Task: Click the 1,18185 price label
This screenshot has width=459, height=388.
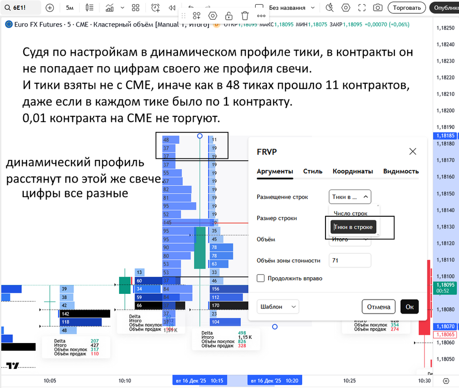Action: (x=445, y=136)
